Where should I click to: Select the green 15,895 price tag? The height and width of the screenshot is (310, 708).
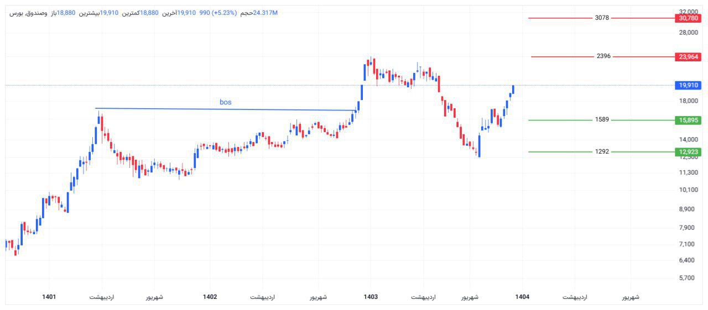(x=688, y=120)
